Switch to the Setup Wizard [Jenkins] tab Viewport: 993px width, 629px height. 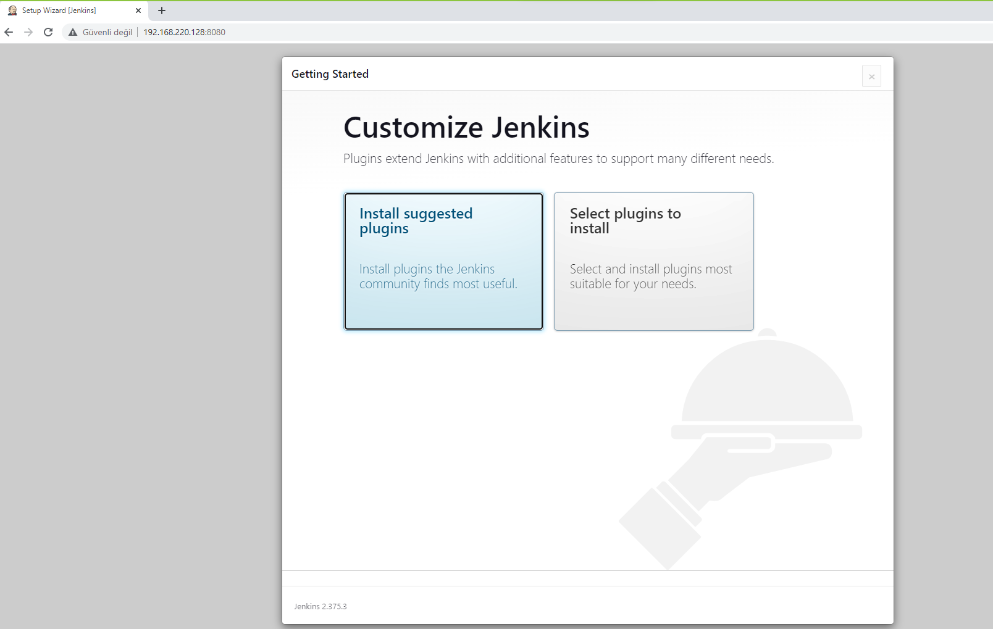tap(68, 10)
